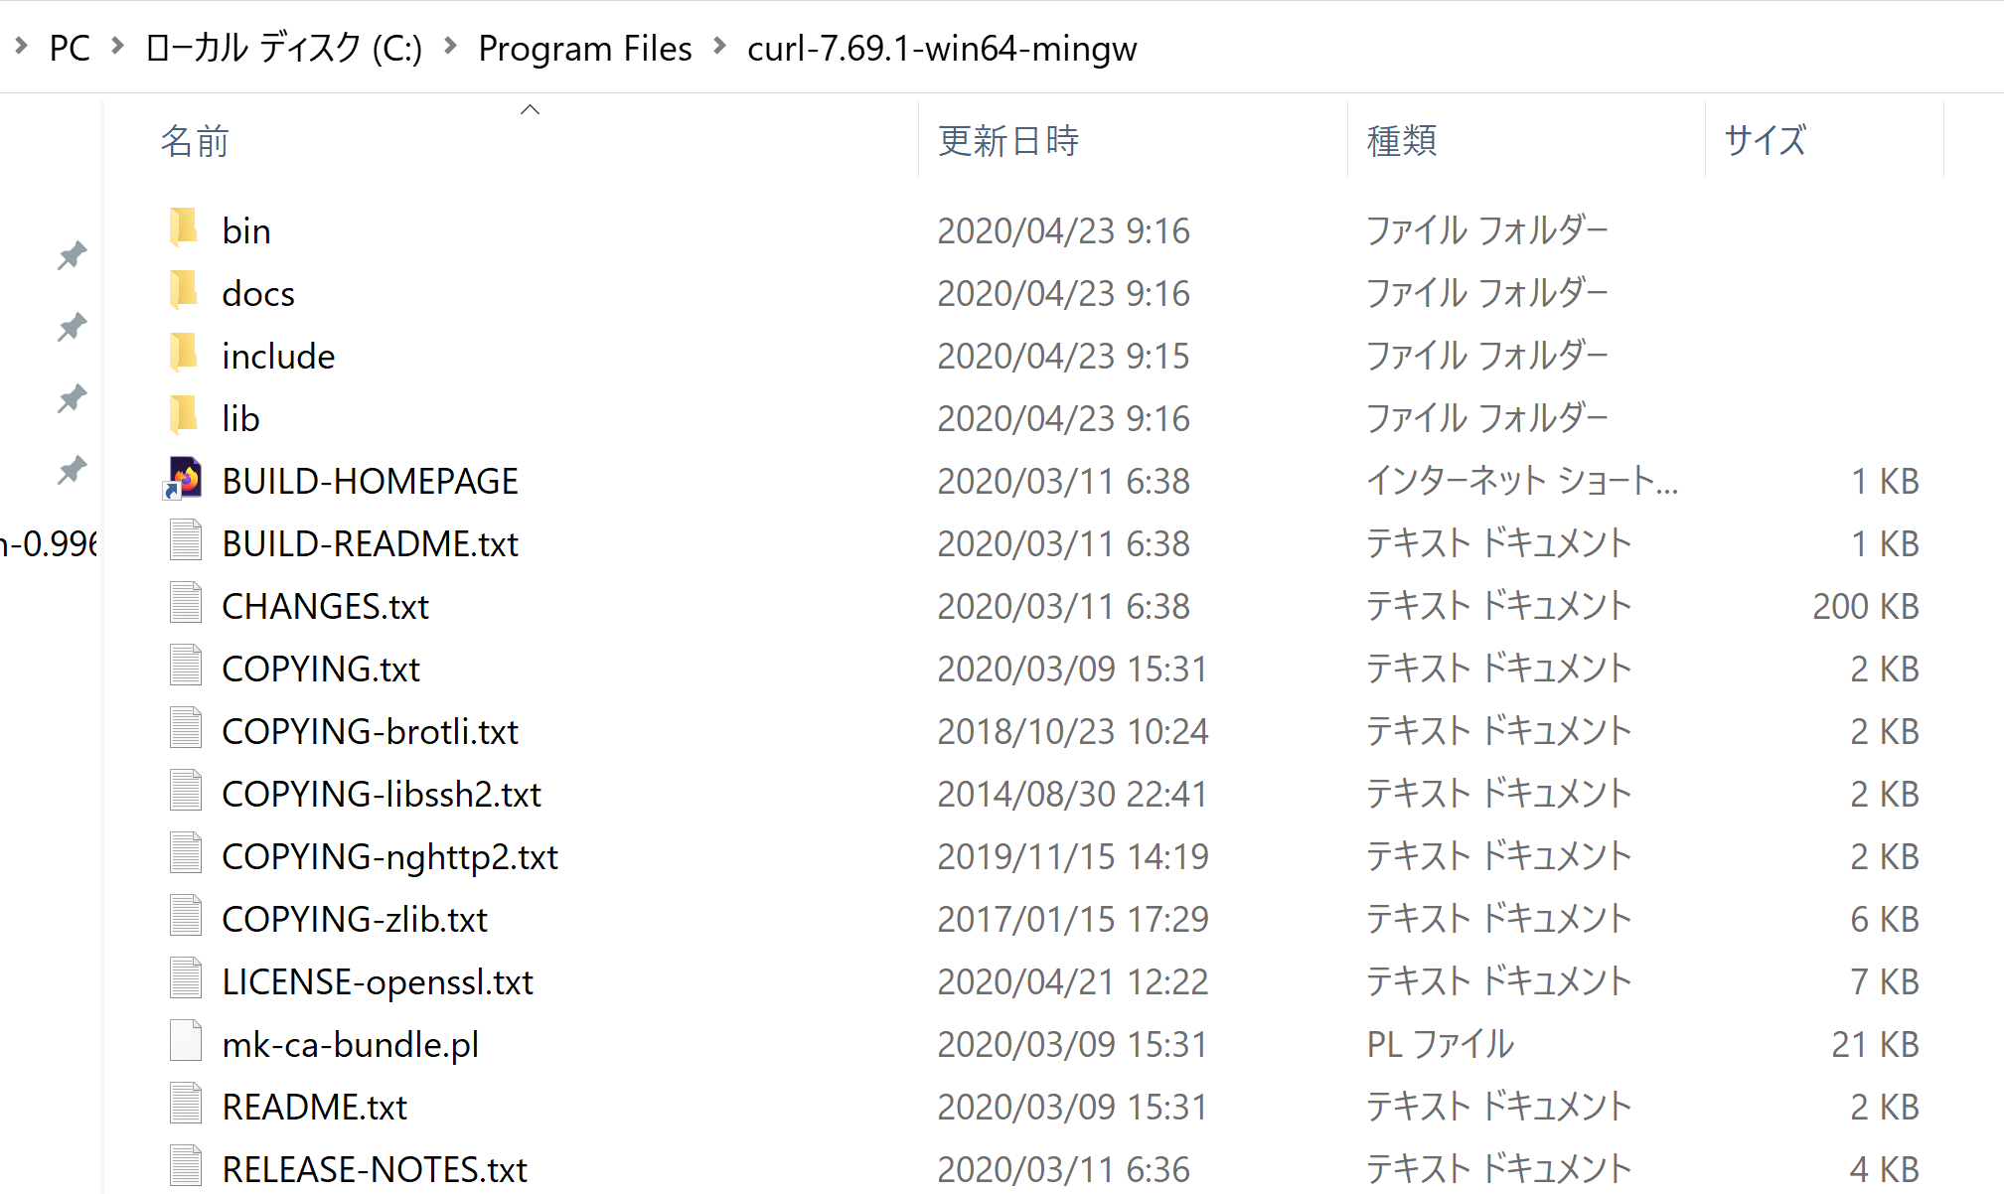Click the COPYING-nghttp2.txt file icon

186,854
